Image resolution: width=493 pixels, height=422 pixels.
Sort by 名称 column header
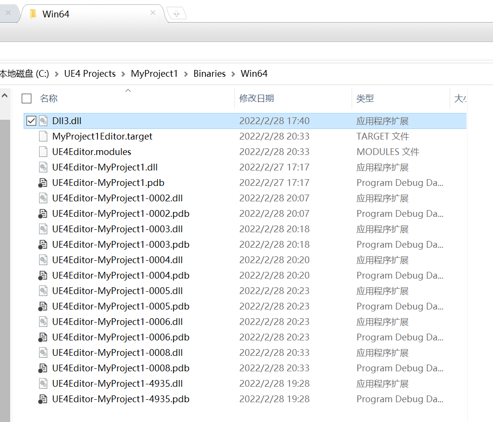point(49,98)
